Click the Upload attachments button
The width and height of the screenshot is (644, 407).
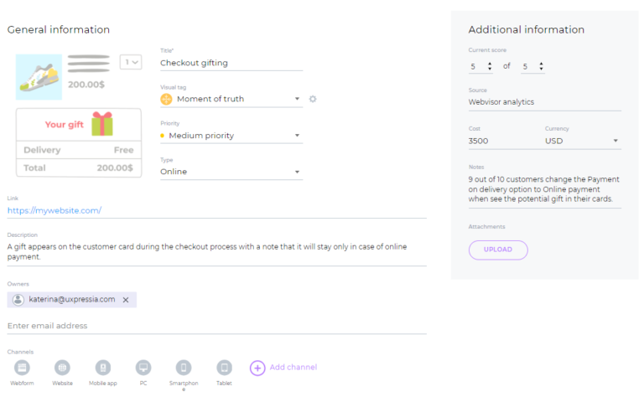[498, 250]
